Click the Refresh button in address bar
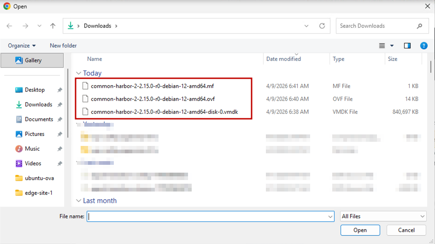Screen dimensions: 435x244 pyautogui.click(x=322, y=26)
